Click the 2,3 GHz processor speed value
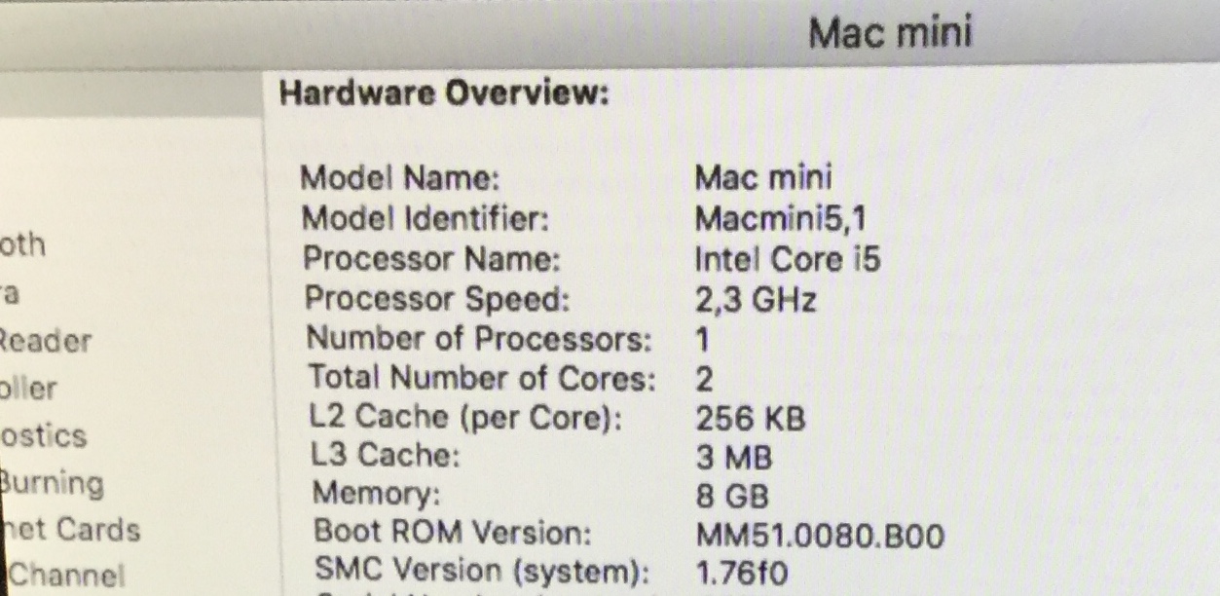Image resolution: width=1220 pixels, height=596 pixels. click(756, 299)
